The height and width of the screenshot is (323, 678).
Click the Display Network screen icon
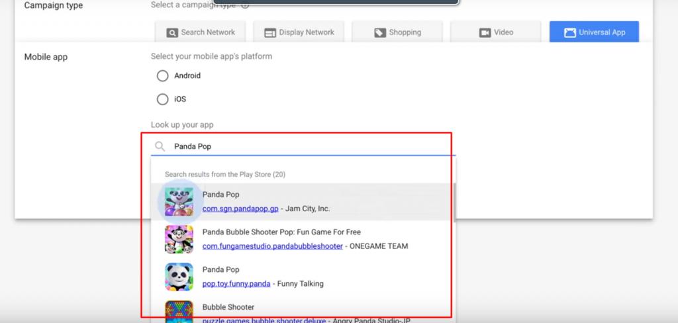click(x=270, y=32)
